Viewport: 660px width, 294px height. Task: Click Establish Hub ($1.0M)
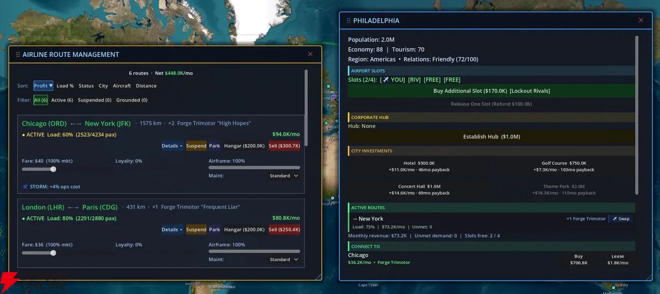491,137
